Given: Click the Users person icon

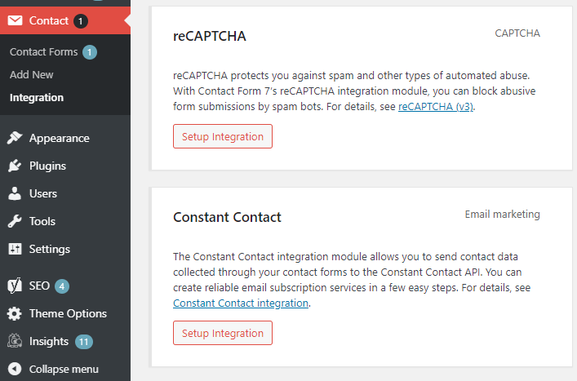Looking at the screenshot, I should (x=15, y=193).
